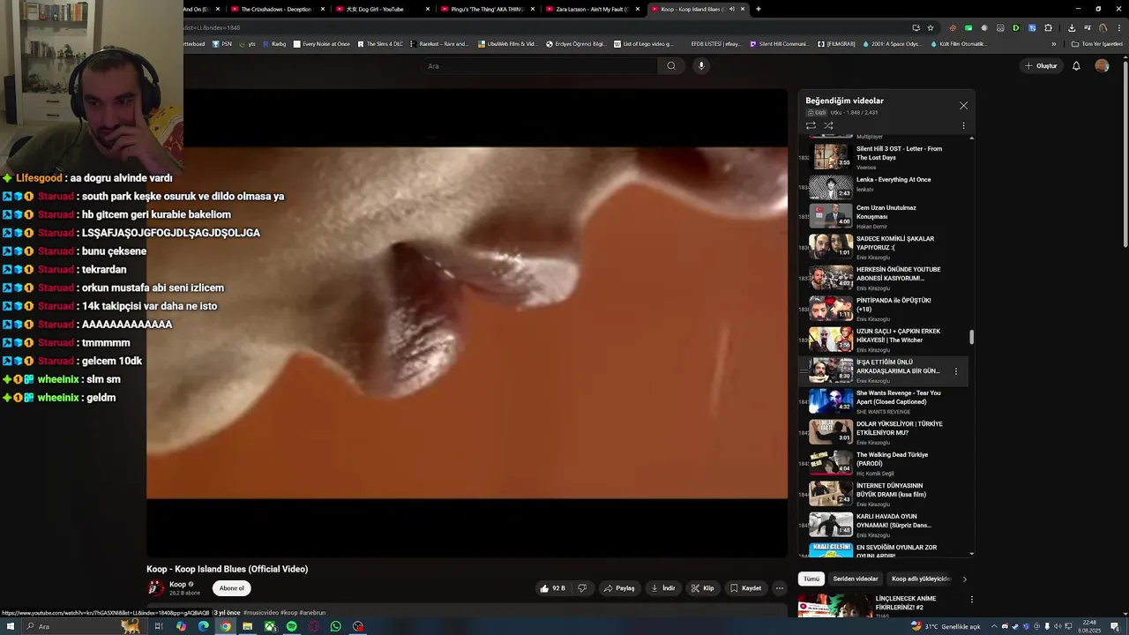Image resolution: width=1129 pixels, height=635 pixels.
Task: Click playlist scrollbar up arrow
Action: click(972, 138)
